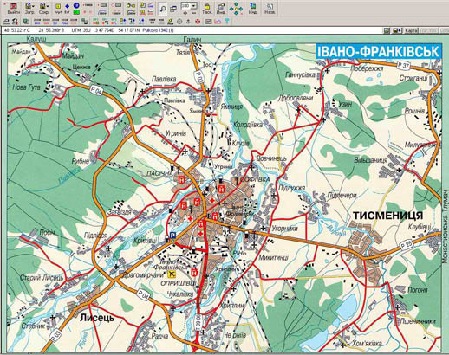Click the UTM 35U coordinate readout
Image resolution: width=449 pixels, height=355 pixels.
click(81, 30)
